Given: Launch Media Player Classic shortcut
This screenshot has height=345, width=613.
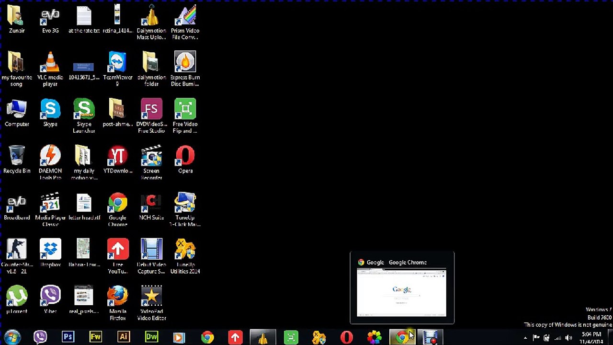Looking at the screenshot, I should click(50, 210).
